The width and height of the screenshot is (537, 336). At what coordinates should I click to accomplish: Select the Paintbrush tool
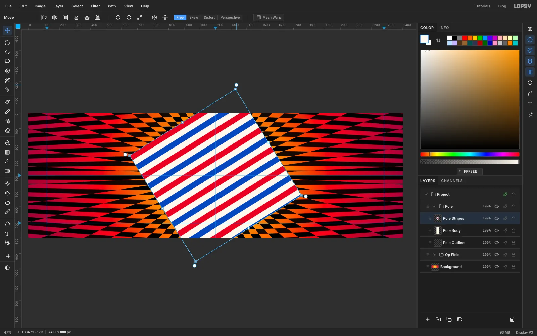(7, 102)
